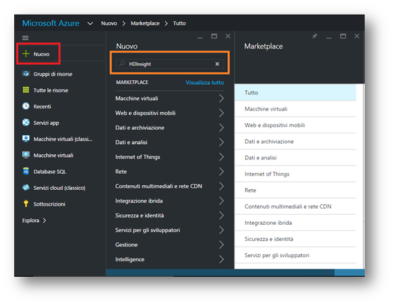Expand the Dati e analisi category arrow
Viewport: 393px width, 305px height.
221,142
